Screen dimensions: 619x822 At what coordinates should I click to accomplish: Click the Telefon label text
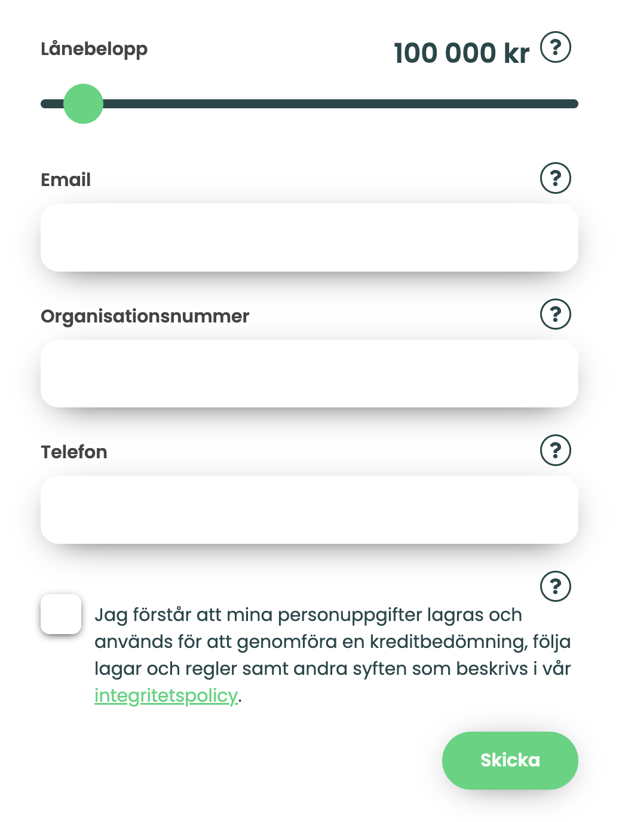click(74, 452)
